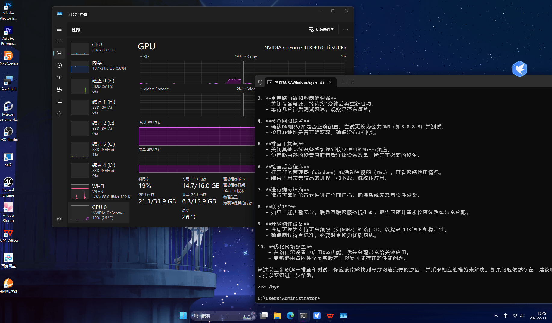Expand the Copy graph engine dropdown
Viewport: 552px width, 323px height.
point(245,57)
